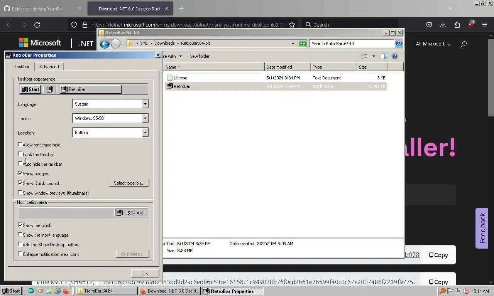This screenshot has height=296, width=494.
Task: Click the Forward arrow in Explorer window
Action: [115, 44]
